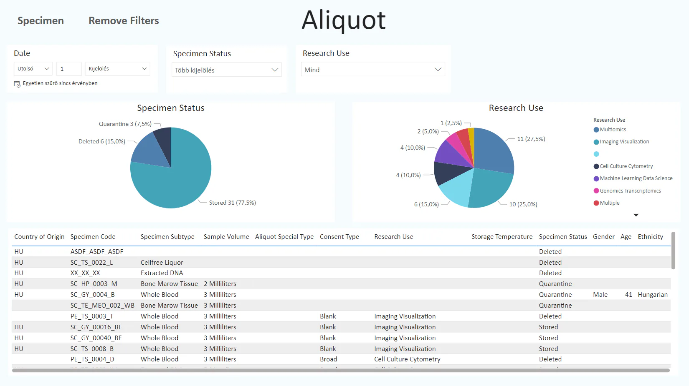Click the Specimen Status chart title
This screenshot has height=386, width=689.
(171, 108)
